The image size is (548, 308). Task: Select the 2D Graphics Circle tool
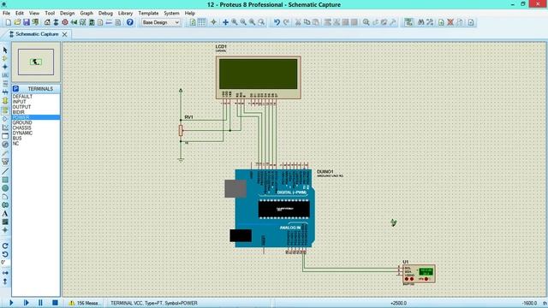pos(5,188)
